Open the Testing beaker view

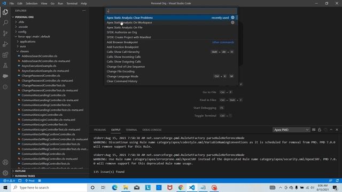coord(5,65)
